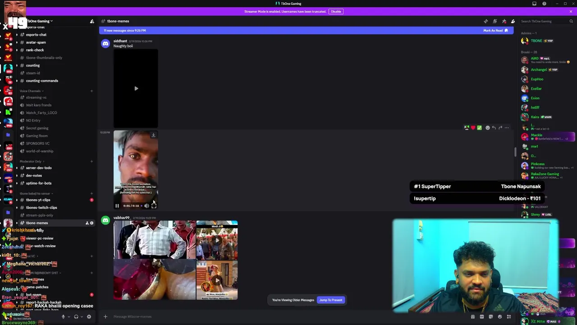Viewport: 577px width, 325px height.
Task: Create invite for tbone-memes channel
Action: coord(87,223)
